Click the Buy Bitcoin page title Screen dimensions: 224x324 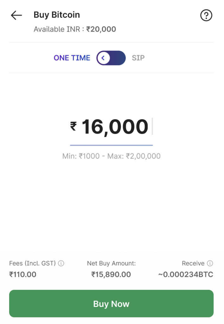tap(57, 15)
